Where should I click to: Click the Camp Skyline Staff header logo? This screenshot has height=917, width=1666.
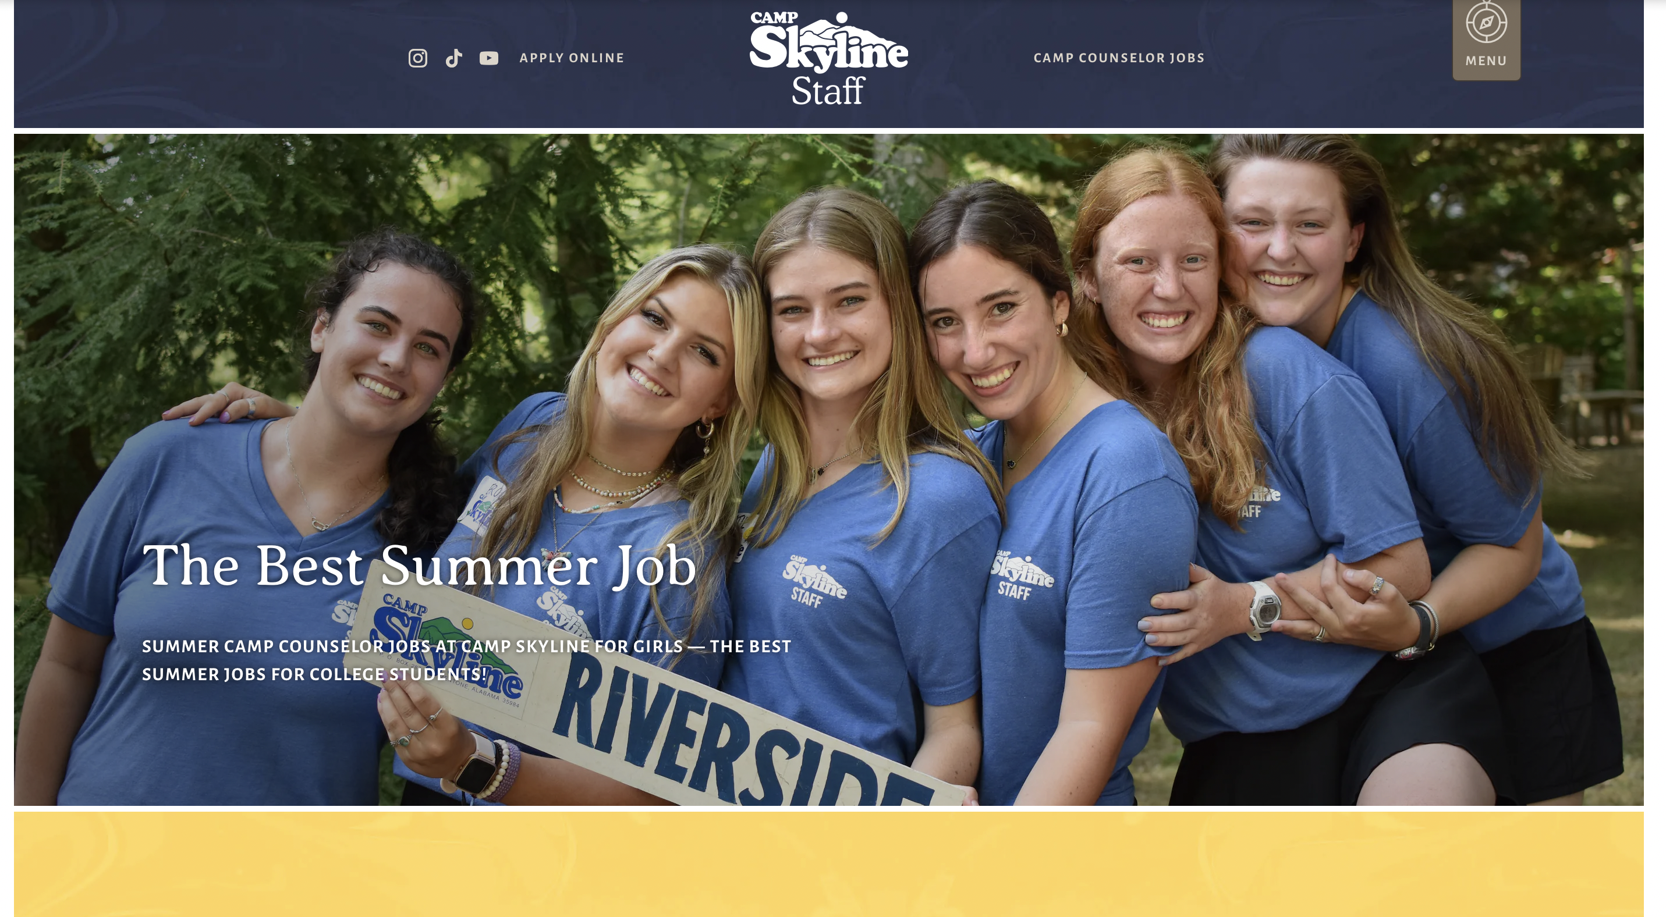[828, 58]
